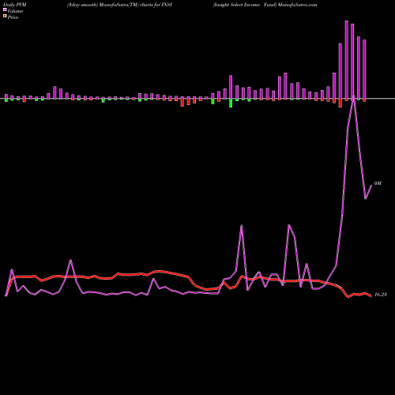Select the 'Price' legend label
Viewport: 395px width, 395px height.
(13, 17)
